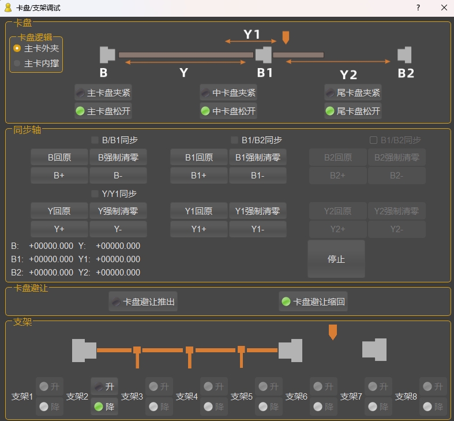Screen dimensions: 454x421
Task: Raise 支架7 with 升 button
Action: click(378, 386)
